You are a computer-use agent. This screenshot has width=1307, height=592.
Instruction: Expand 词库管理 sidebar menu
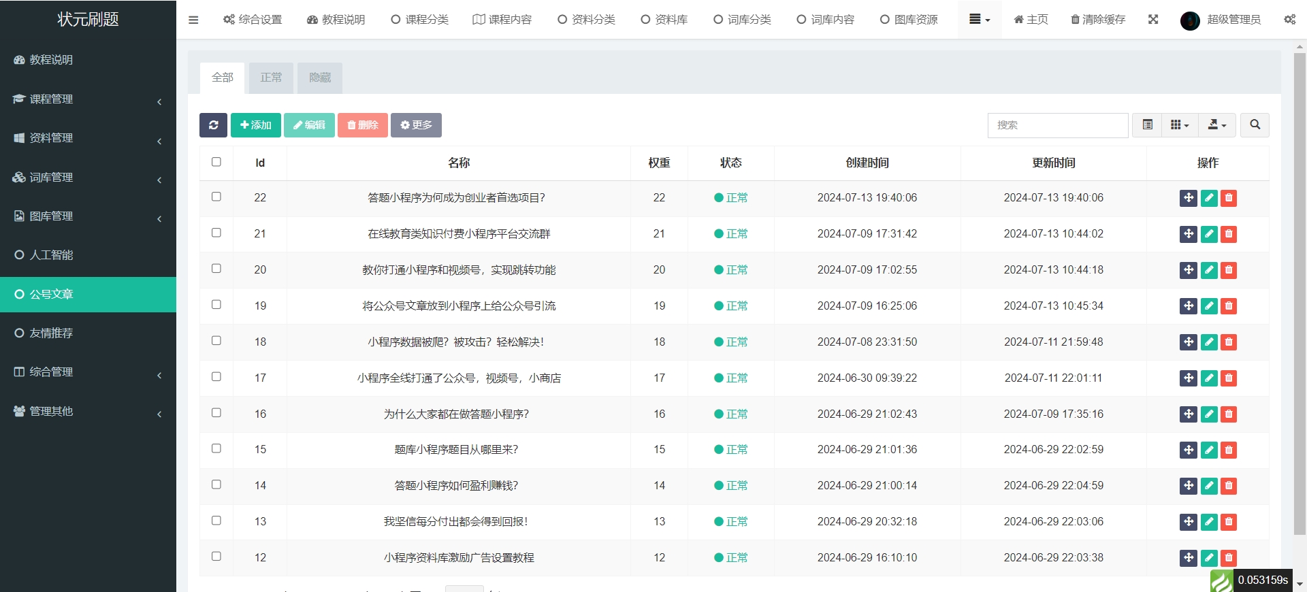(x=88, y=178)
